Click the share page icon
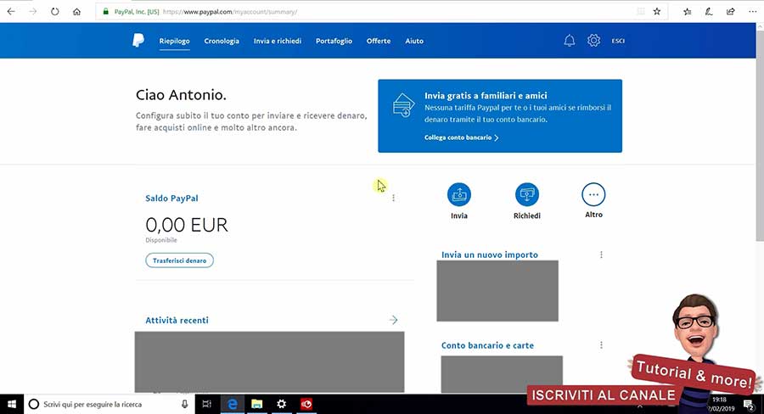Screen dimensions: 764x414 pos(730,11)
